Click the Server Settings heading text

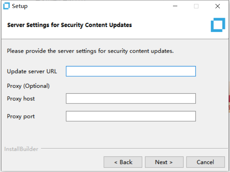pos(69,25)
